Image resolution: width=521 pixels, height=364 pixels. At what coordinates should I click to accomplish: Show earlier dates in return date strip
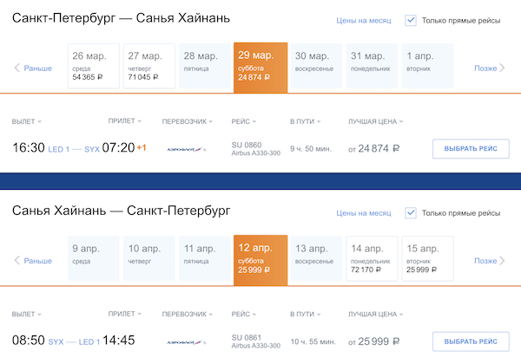(x=34, y=260)
